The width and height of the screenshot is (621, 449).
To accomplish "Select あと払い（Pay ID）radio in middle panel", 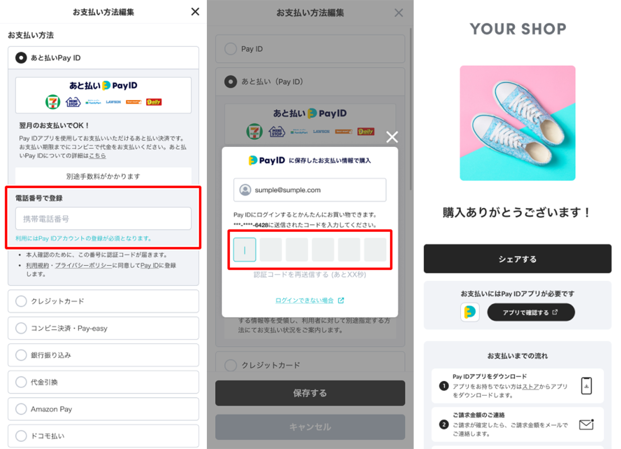I will (x=231, y=82).
